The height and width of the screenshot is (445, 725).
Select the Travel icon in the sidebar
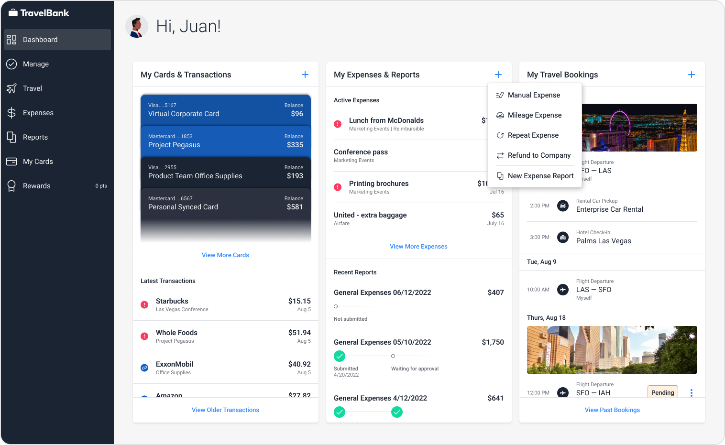(11, 88)
